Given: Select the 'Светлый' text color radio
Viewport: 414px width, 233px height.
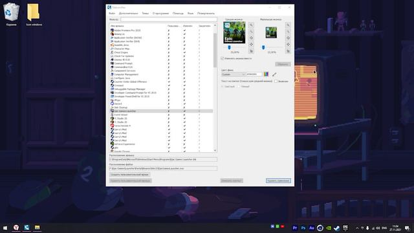Looking at the screenshot, I should [x=223, y=86].
